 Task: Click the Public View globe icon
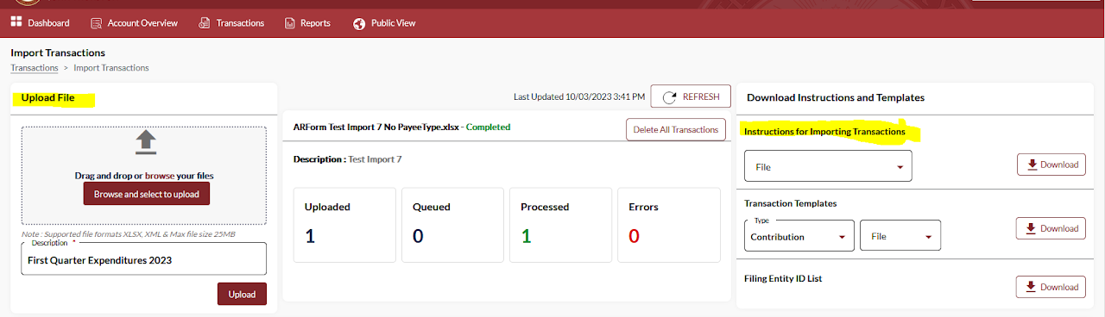[x=359, y=23]
